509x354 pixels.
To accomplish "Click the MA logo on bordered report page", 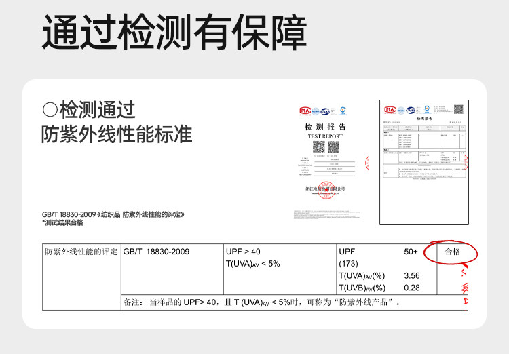I will [x=390, y=109].
